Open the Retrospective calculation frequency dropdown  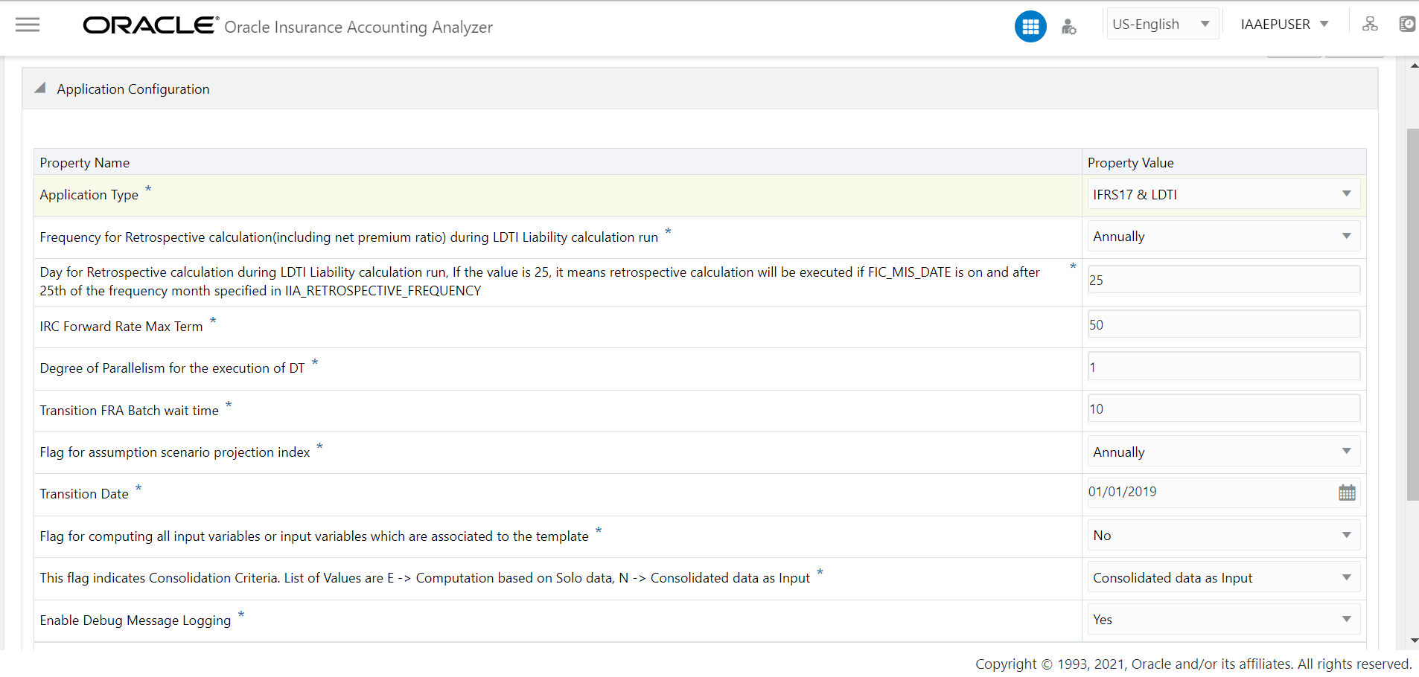[x=1223, y=237]
